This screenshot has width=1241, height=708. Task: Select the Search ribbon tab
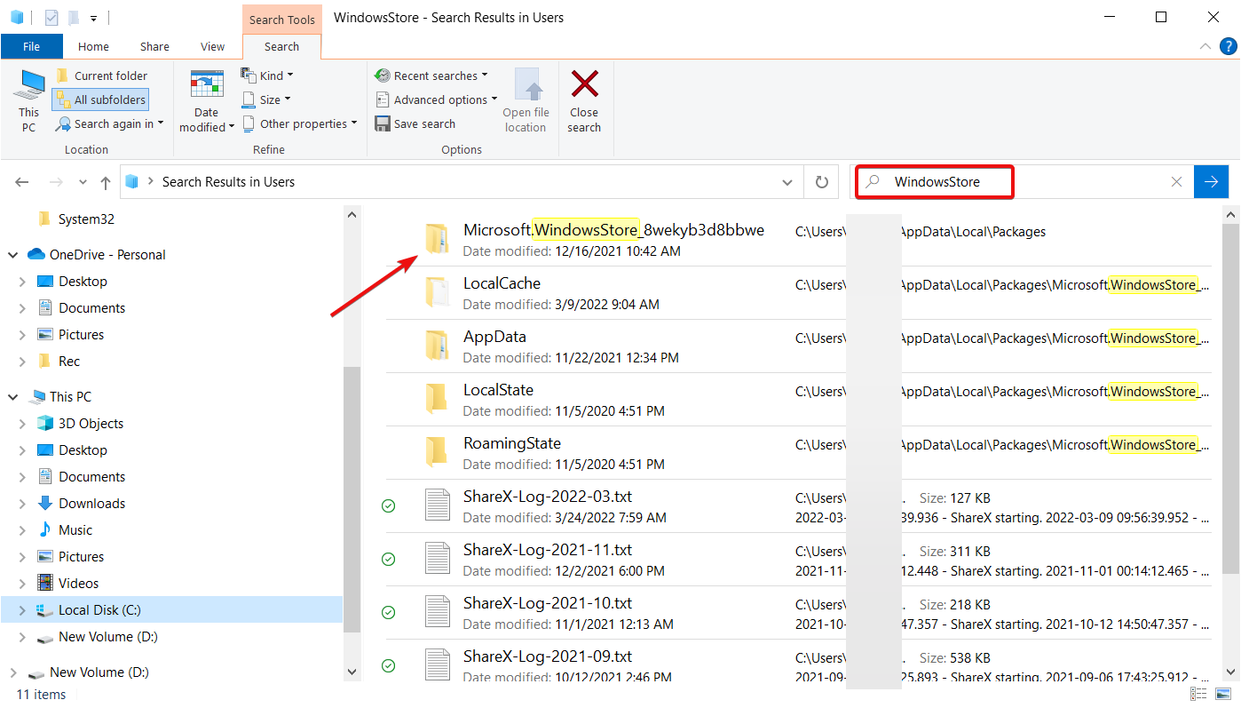281,46
